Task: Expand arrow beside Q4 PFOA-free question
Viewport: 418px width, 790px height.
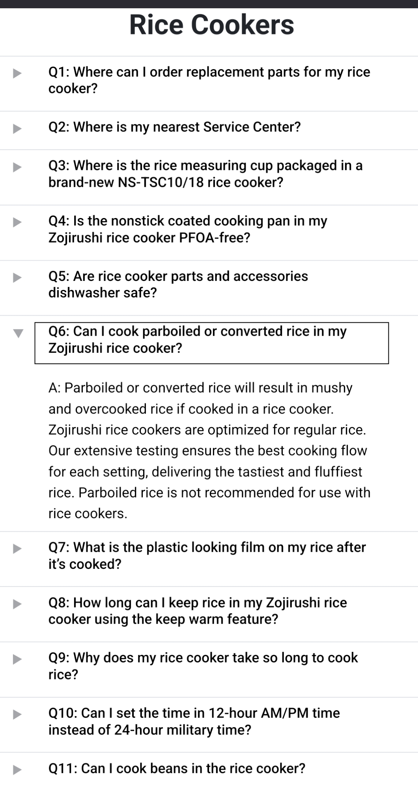Action: click(x=17, y=222)
